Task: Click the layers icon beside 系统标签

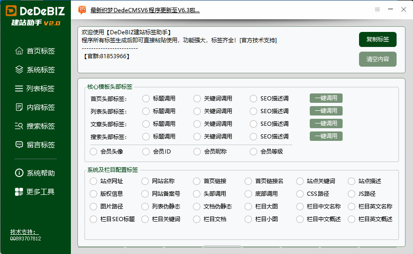Action: [19, 69]
